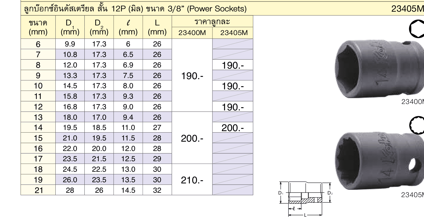The image size is (424, 224).
Task: Click D1 value 14.5 in size 10 row
Action: (70, 86)
